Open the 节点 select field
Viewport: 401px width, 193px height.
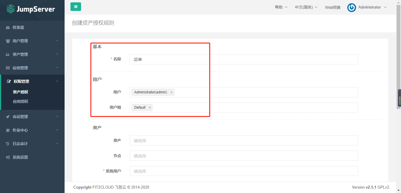pyautogui.click(x=244, y=156)
